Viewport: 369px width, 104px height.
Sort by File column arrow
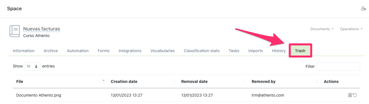tap(104, 81)
